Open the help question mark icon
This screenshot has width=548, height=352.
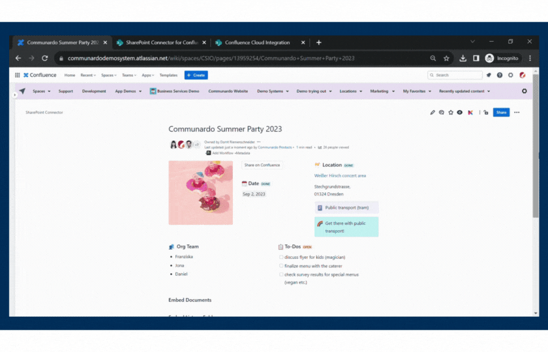[x=500, y=75]
